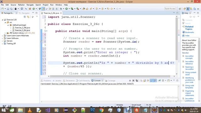The height and width of the screenshot is (113, 201).
Task: Expand the Servers project node
Action: tap(2, 41)
